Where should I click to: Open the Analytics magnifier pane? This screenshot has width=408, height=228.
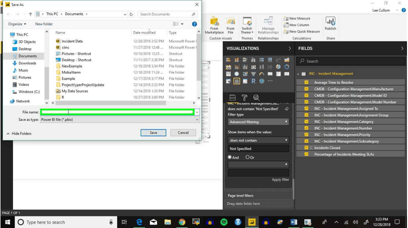[256, 98]
